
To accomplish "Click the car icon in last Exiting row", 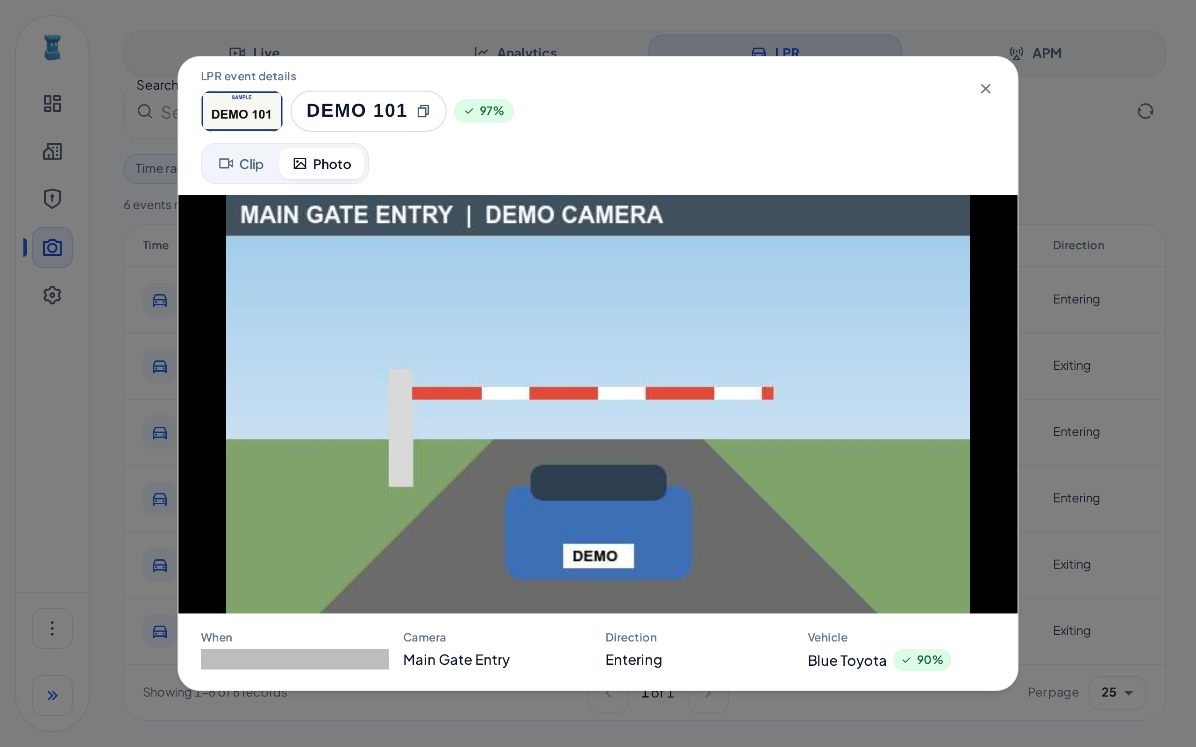I will pos(160,631).
